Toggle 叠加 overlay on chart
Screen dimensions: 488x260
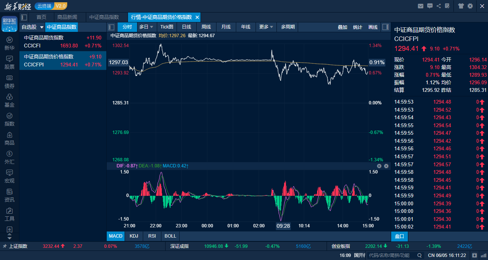point(343,27)
